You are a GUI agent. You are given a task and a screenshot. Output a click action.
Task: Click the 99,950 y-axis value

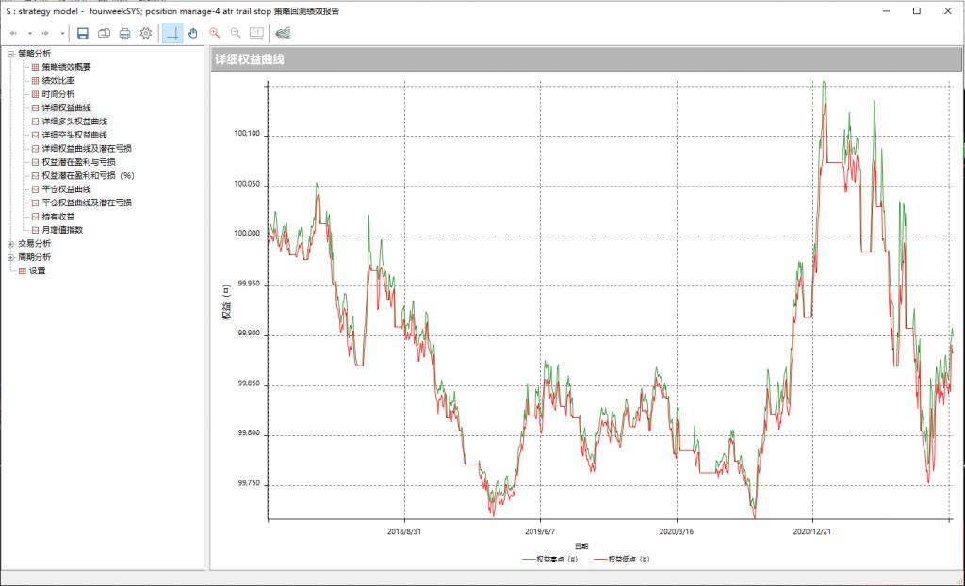pos(251,285)
